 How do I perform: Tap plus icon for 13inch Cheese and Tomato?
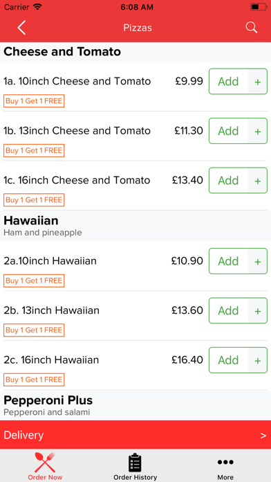257,131
